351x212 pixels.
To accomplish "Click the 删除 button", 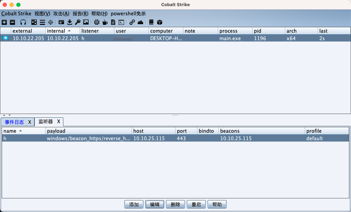I will point(175,205).
